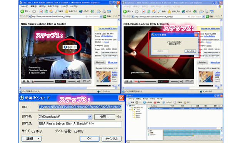
Task: Collapse the 完了 folder in Orbit tree
Action: point(130,110)
